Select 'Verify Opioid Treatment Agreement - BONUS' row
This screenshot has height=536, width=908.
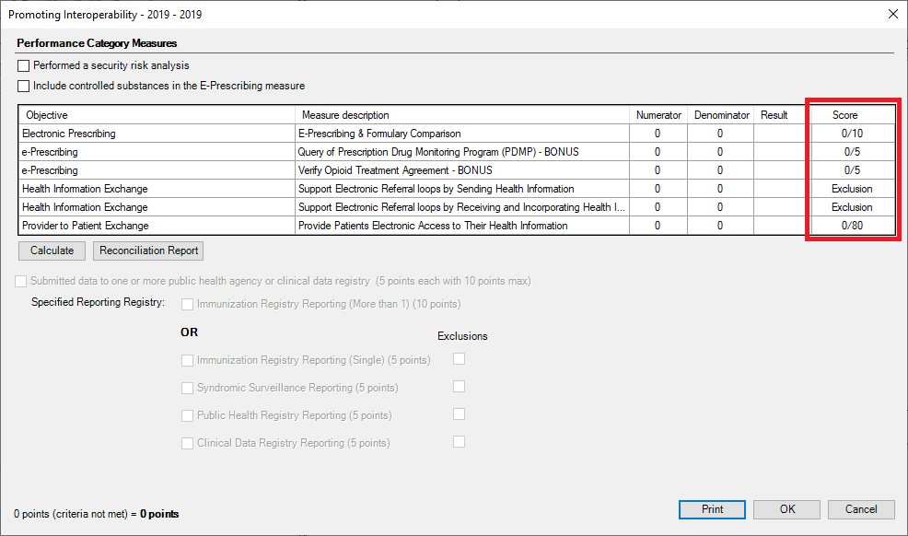tap(462, 170)
